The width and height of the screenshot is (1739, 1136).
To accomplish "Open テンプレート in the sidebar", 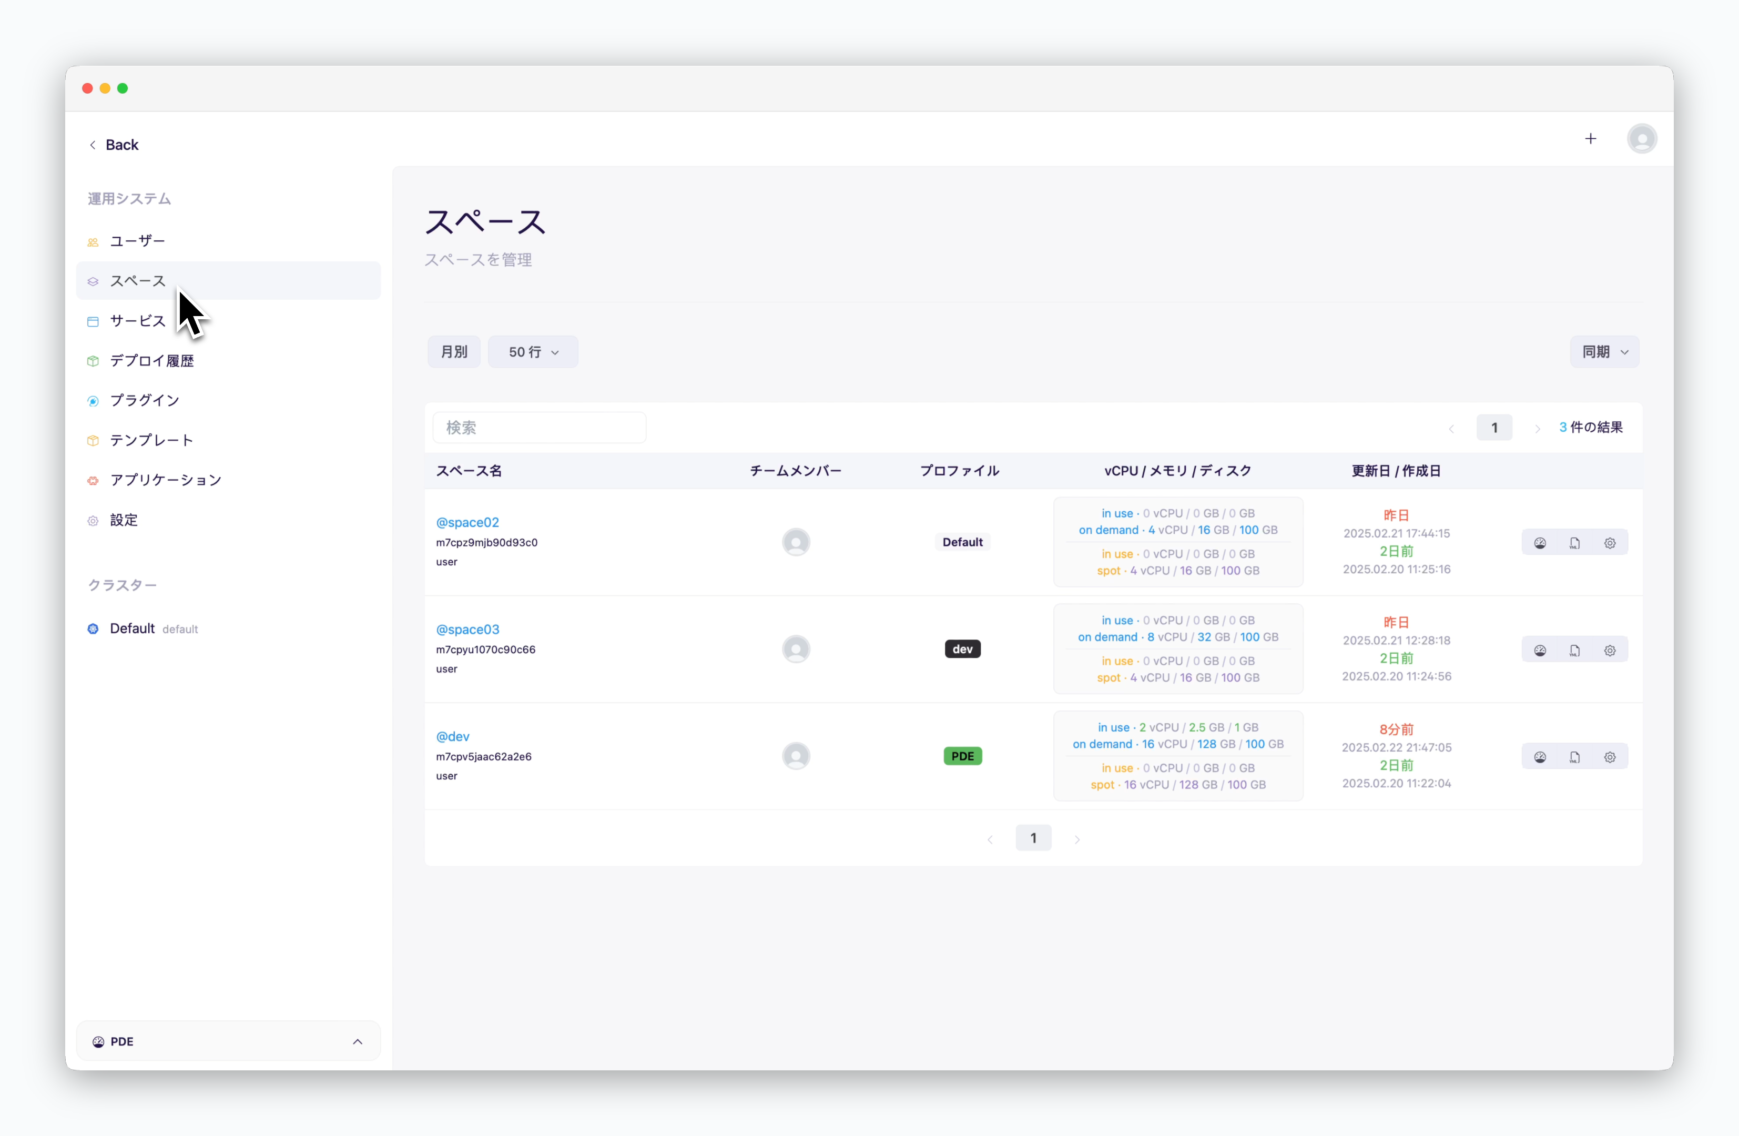I will coord(229,441).
